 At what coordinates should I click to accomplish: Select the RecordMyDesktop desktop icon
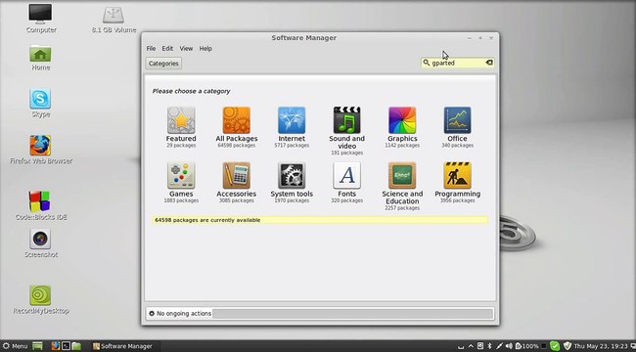pyautogui.click(x=40, y=300)
